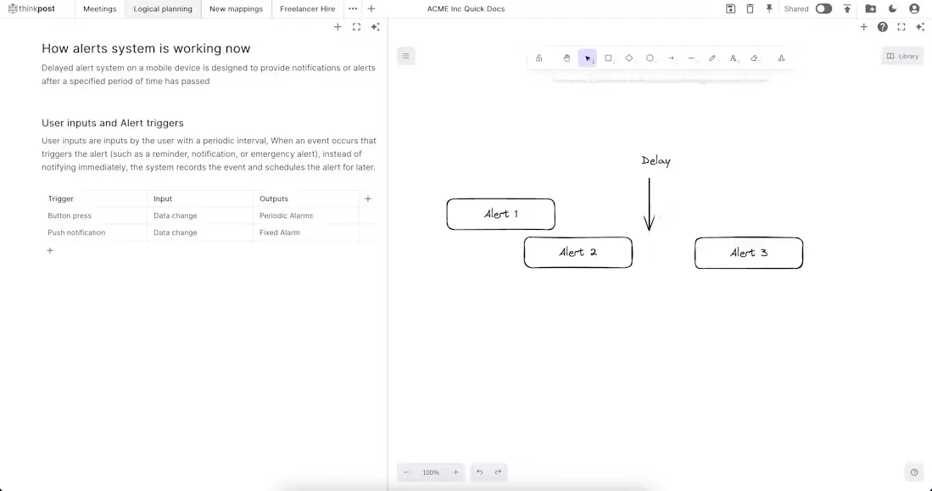Open the canvas hamburger menu
Image resolution: width=932 pixels, height=491 pixels.
[405, 55]
